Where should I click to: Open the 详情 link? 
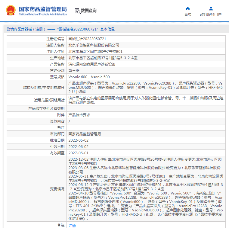coord(72,225)
